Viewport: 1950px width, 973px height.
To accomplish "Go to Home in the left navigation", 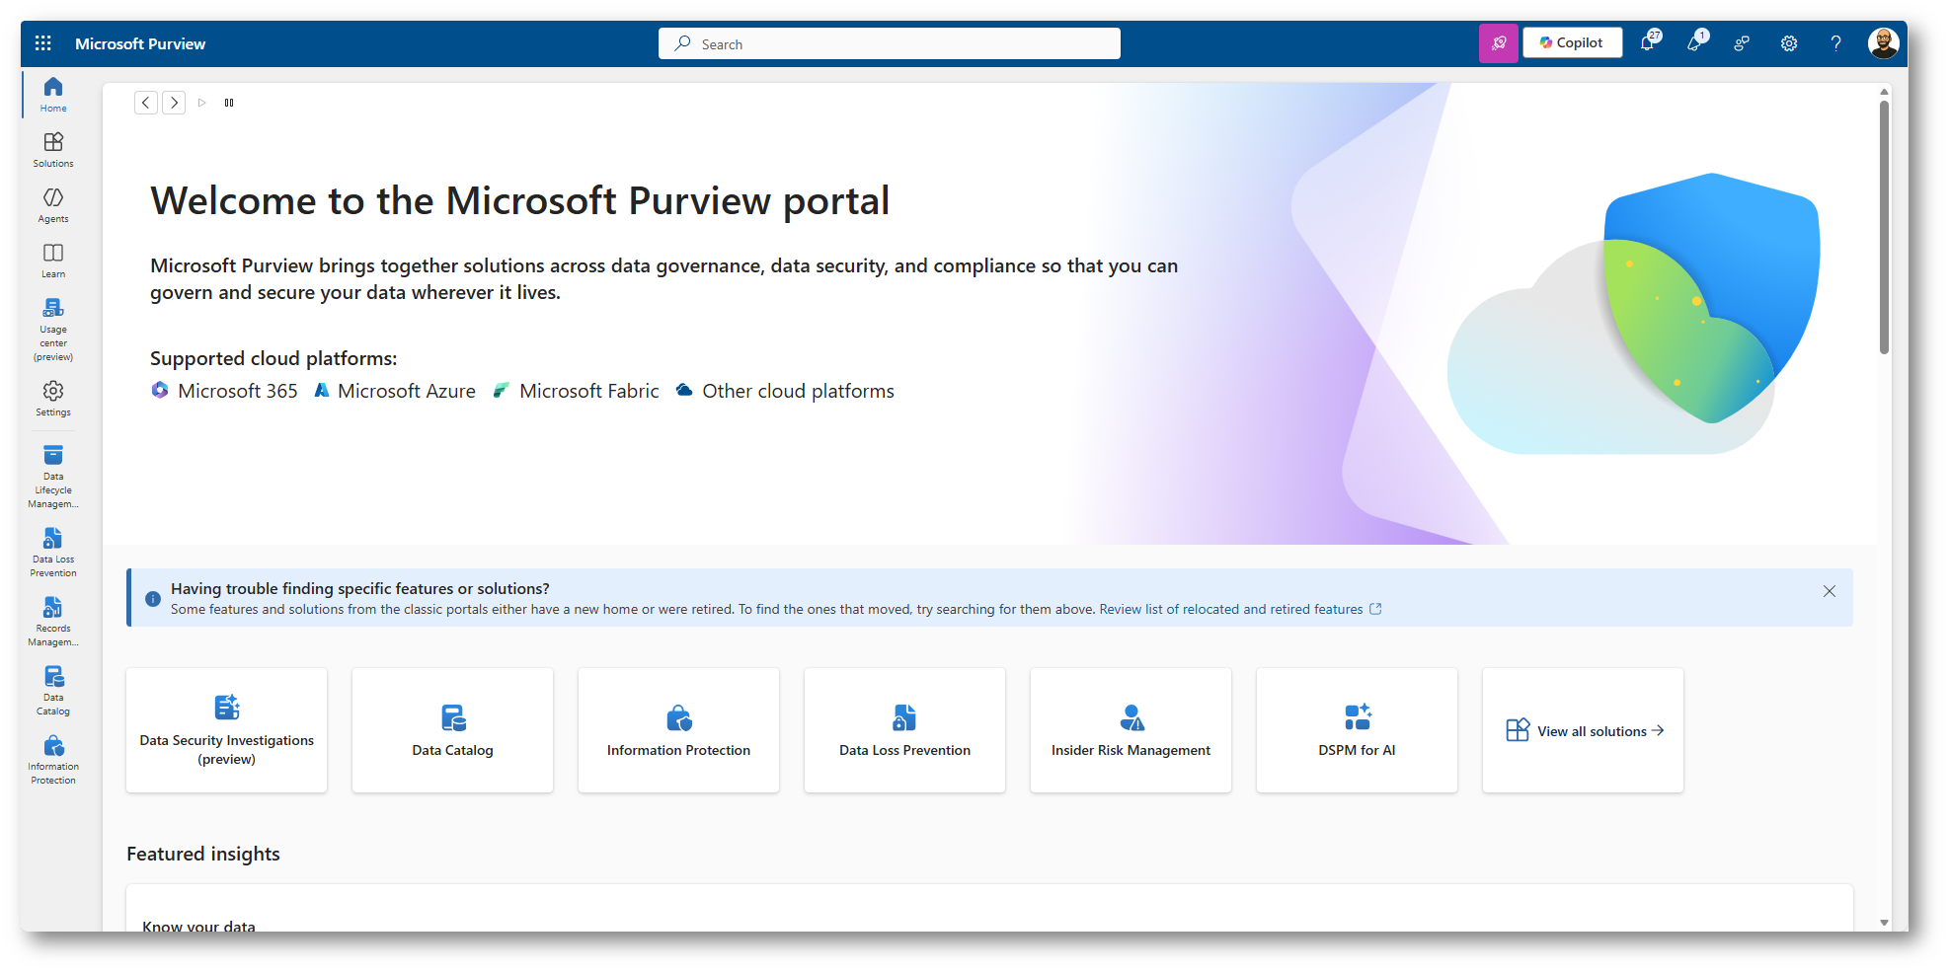I will tap(53, 95).
